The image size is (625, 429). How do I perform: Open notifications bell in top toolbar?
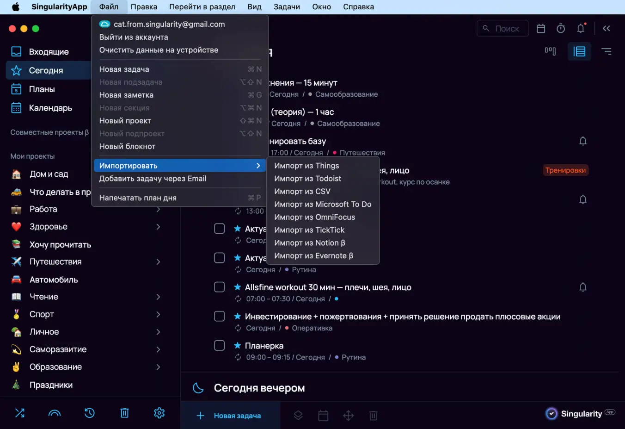(581, 29)
